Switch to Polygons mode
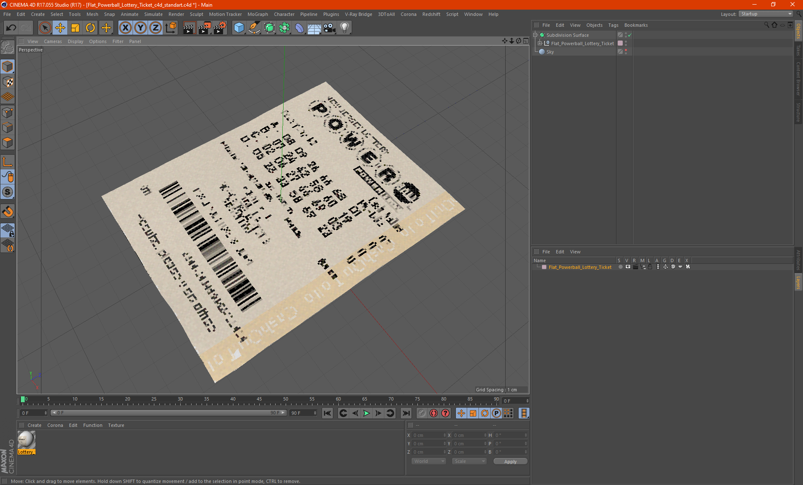 (8, 143)
